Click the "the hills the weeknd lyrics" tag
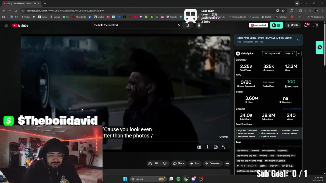This screenshot has width=326, height=183. [249, 161]
